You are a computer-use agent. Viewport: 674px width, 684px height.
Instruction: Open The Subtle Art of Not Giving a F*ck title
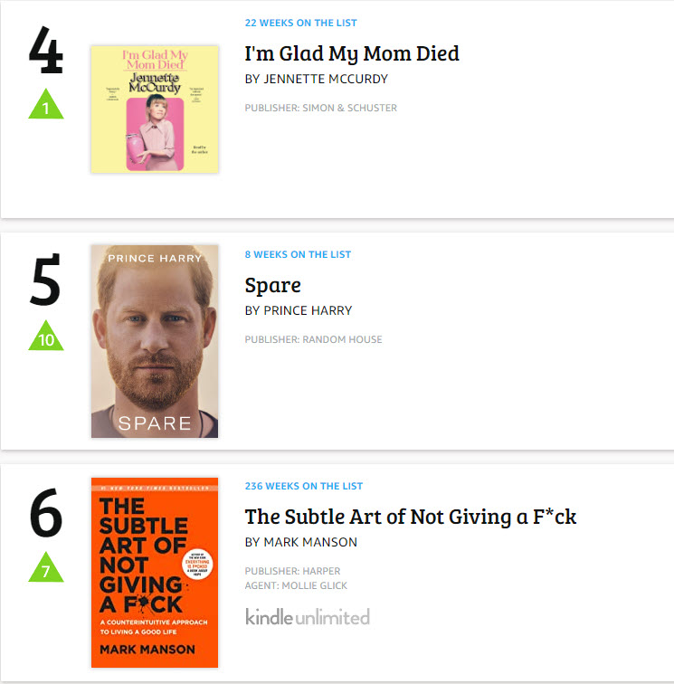click(410, 517)
